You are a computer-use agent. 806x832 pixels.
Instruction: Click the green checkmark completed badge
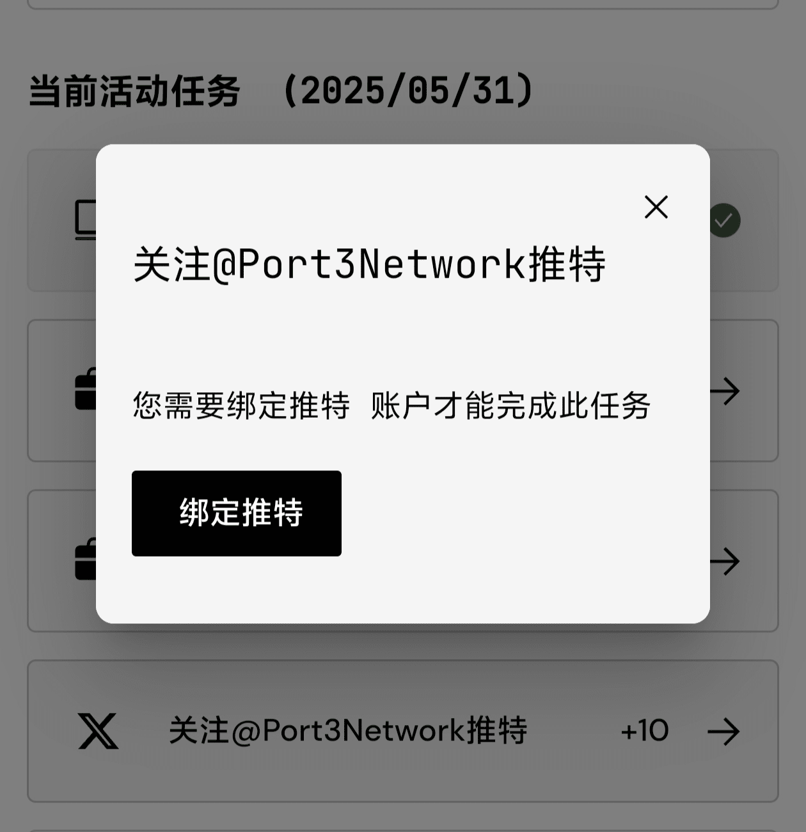pyautogui.click(x=724, y=221)
